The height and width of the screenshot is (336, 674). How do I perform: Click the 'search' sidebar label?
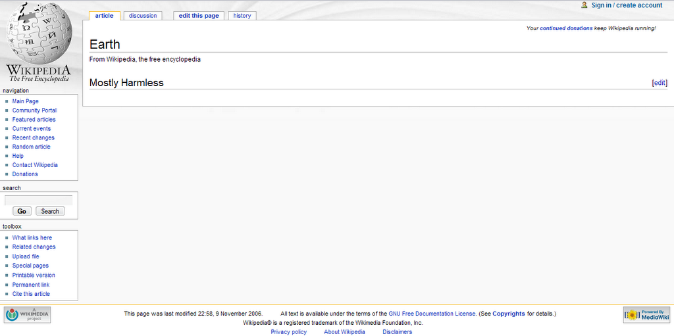(x=12, y=188)
